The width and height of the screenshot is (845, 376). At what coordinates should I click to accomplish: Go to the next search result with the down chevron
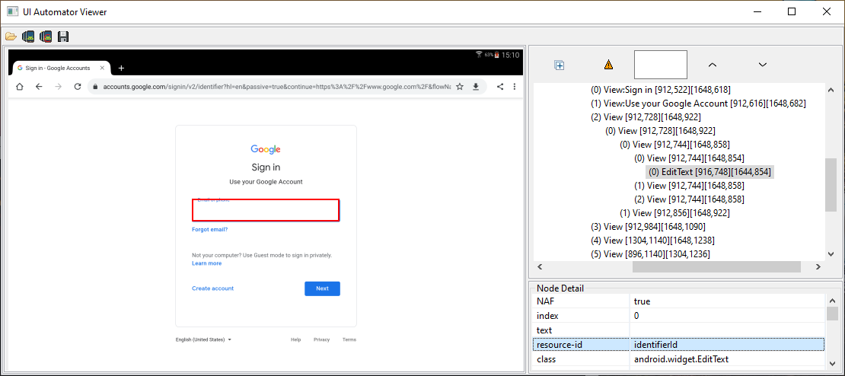[763, 65]
